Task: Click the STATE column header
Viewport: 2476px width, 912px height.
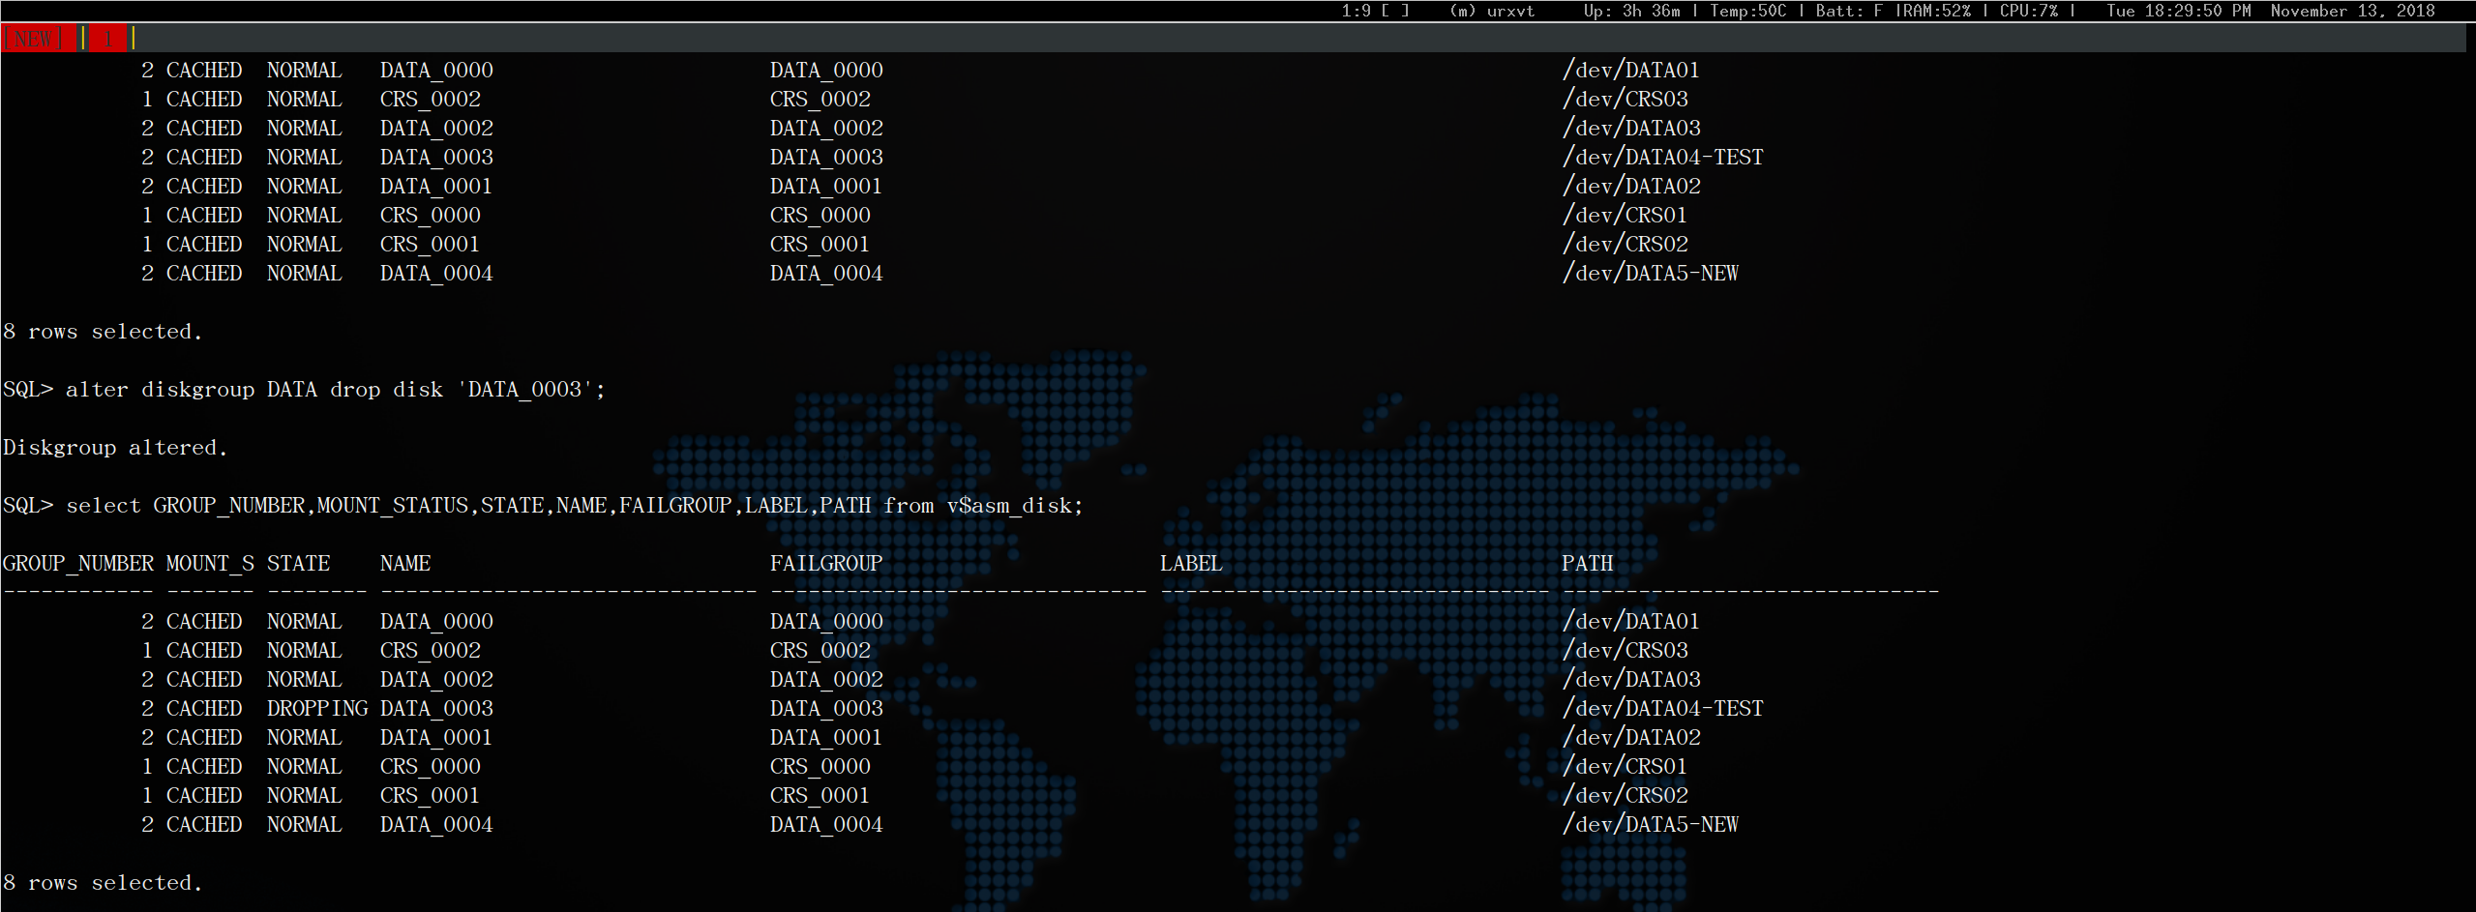Action: (298, 564)
